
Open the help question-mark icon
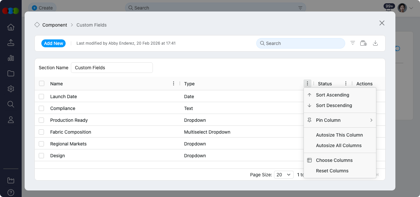click(10, 193)
